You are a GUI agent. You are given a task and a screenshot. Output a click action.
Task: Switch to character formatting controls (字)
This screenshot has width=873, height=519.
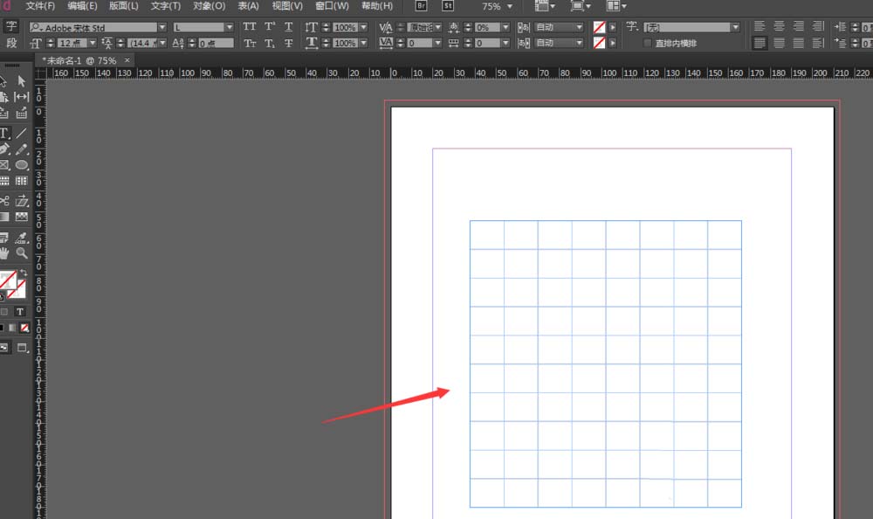11,26
